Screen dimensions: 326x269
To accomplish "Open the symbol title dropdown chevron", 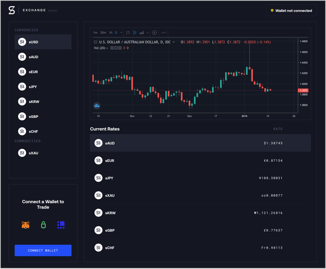I will point(174,42).
